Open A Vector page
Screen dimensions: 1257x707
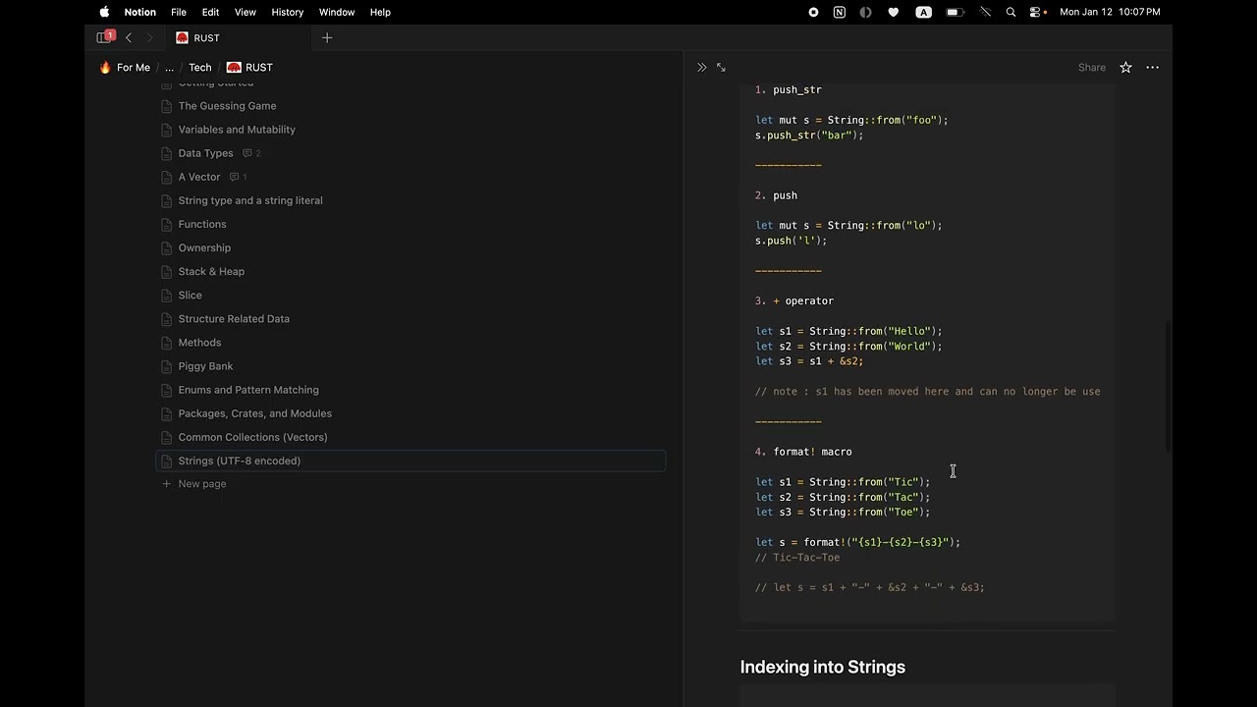pos(199,177)
